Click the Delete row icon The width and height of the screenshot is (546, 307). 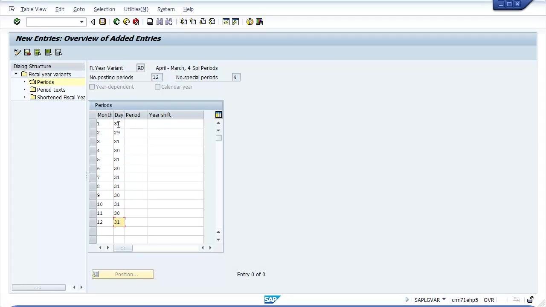pos(28,52)
